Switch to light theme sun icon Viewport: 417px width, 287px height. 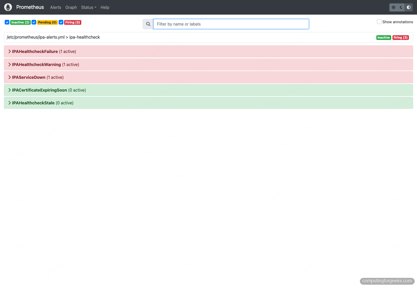(x=394, y=7)
